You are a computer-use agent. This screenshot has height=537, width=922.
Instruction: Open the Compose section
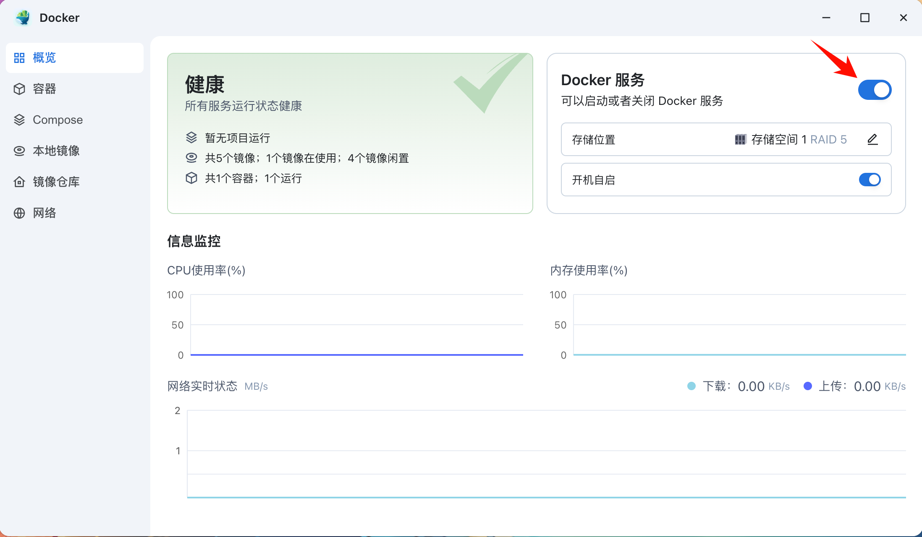[x=75, y=120]
